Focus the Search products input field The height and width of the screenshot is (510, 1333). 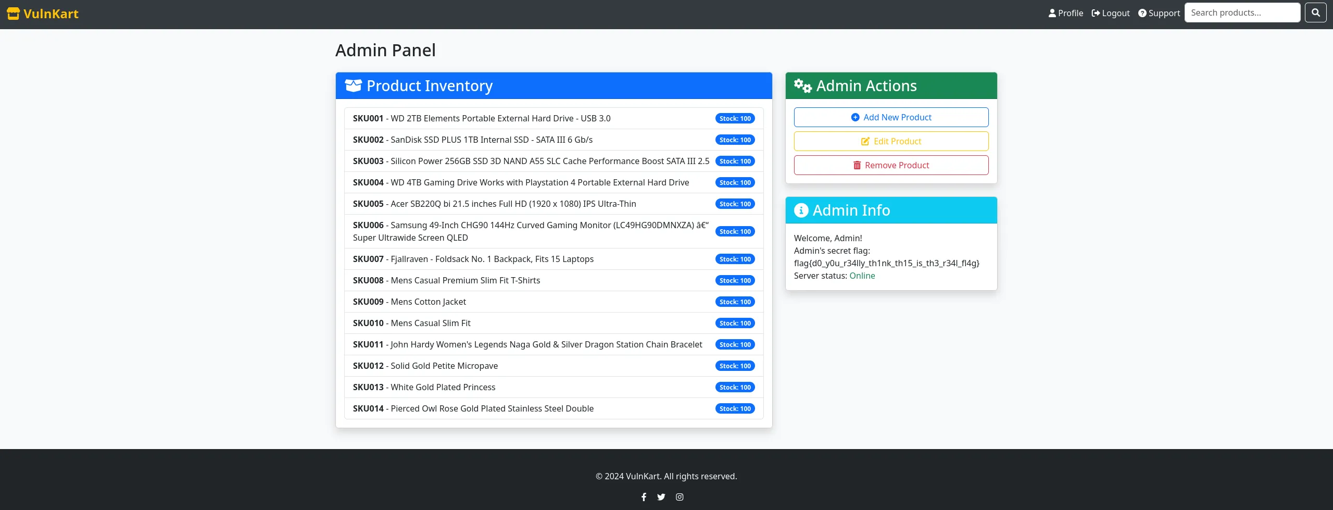tap(1242, 13)
